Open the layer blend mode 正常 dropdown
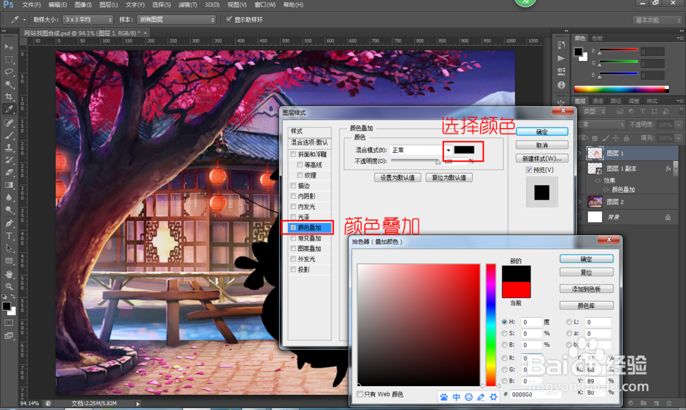This screenshot has height=410, width=686. (600, 125)
